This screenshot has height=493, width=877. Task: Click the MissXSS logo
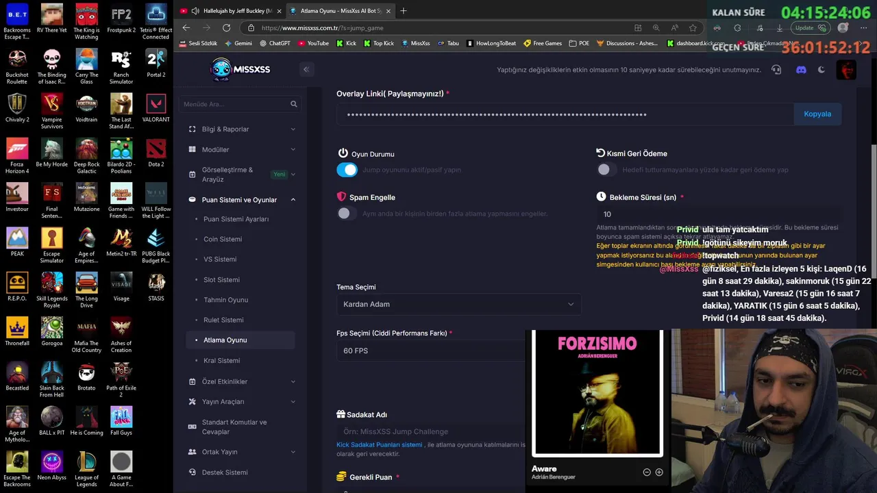[x=240, y=69]
